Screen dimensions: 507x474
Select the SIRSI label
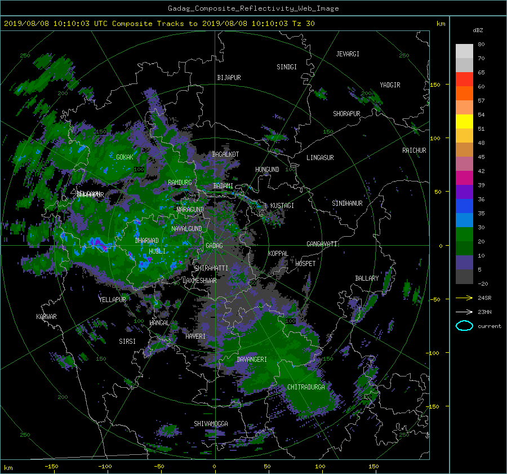tap(127, 342)
